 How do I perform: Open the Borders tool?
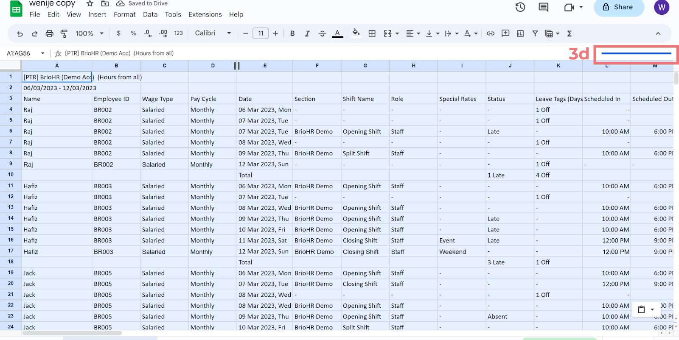(372, 33)
